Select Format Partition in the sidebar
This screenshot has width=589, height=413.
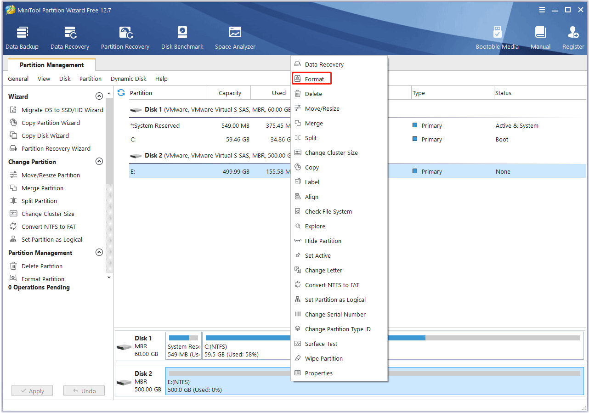point(37,279)
